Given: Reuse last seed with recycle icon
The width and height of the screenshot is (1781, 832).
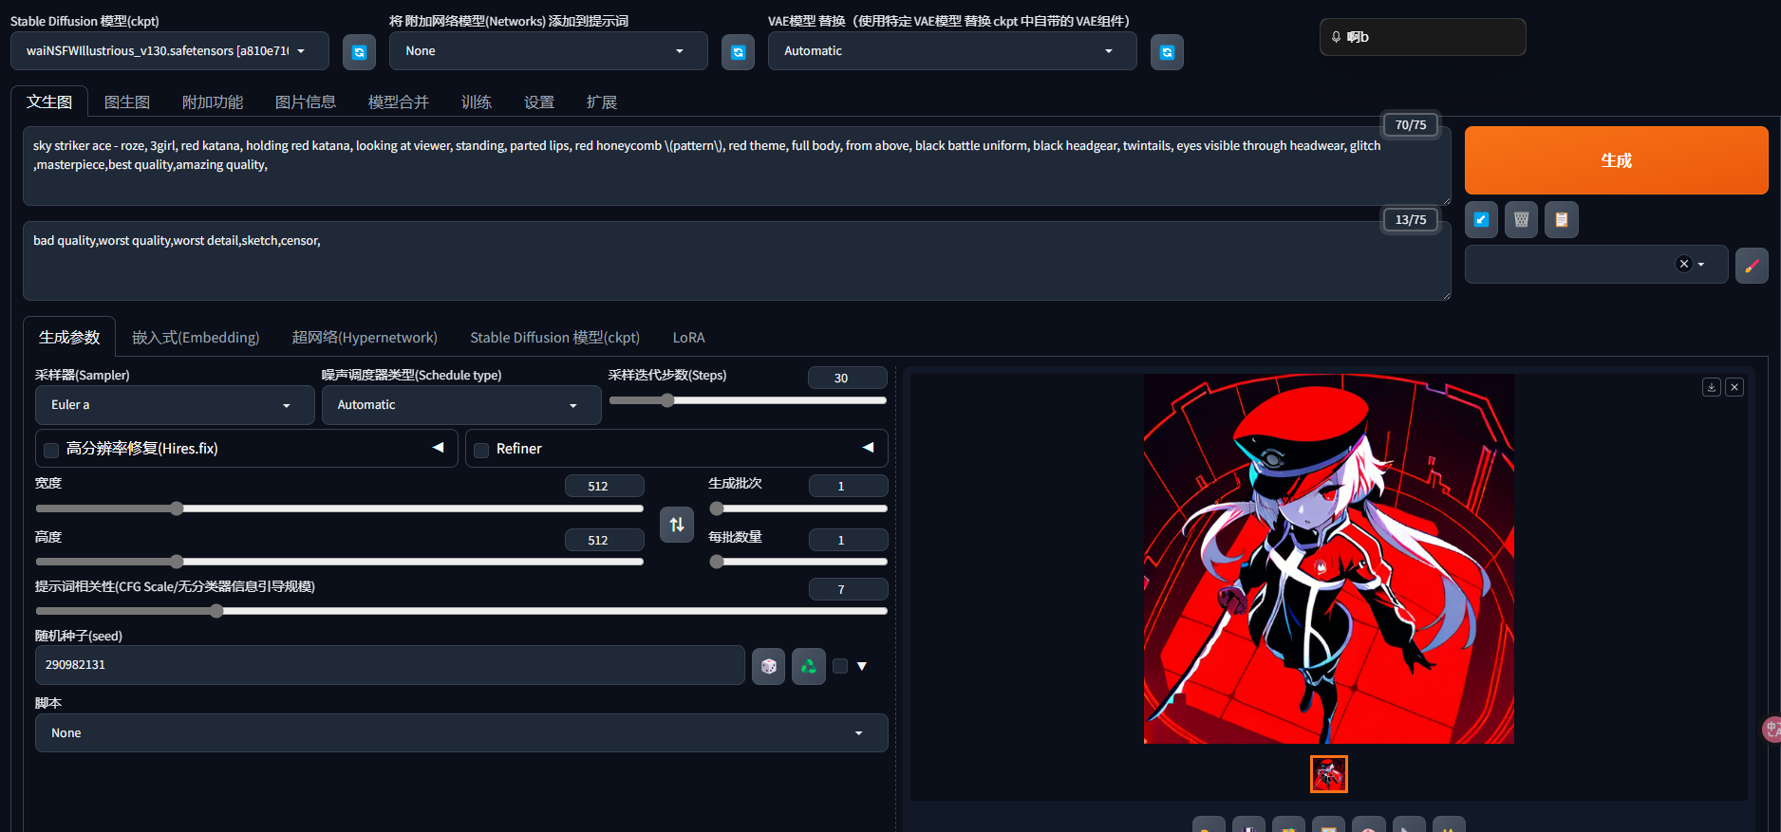Looking at the screenshot, I should 808,666.
